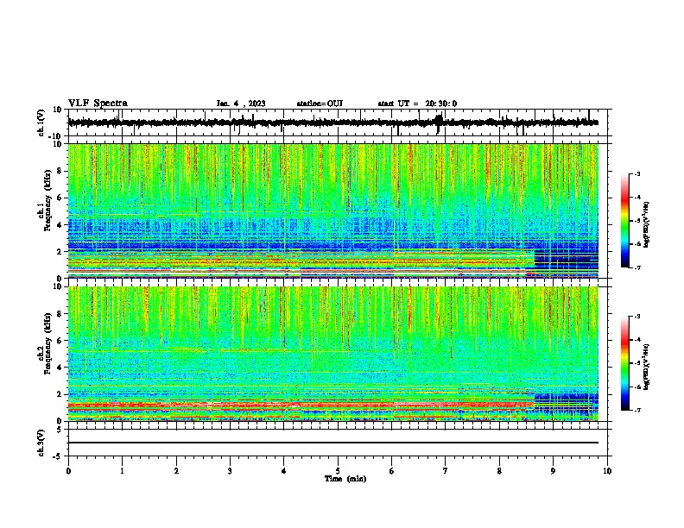The image size is (684, 528).
Task: Click the date "Jan. 4, 2023" in header
Action: tap(241, 104)
